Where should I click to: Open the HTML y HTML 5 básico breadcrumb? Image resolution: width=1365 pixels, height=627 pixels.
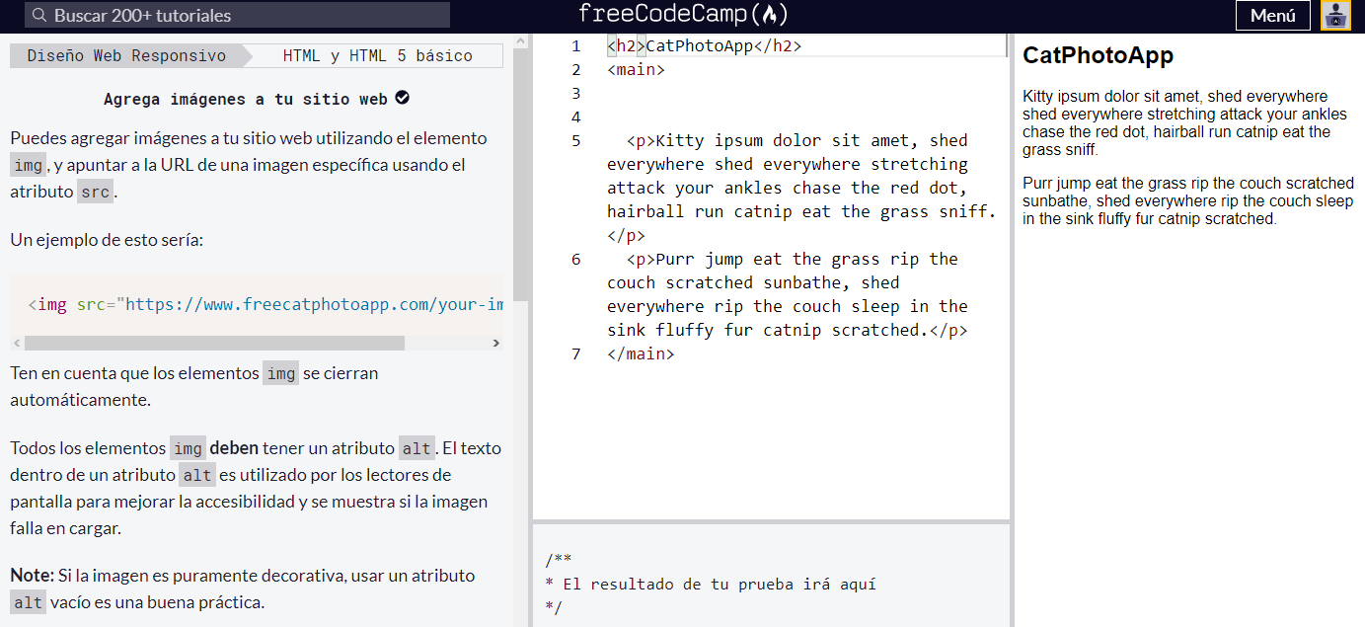click(377, 56)
